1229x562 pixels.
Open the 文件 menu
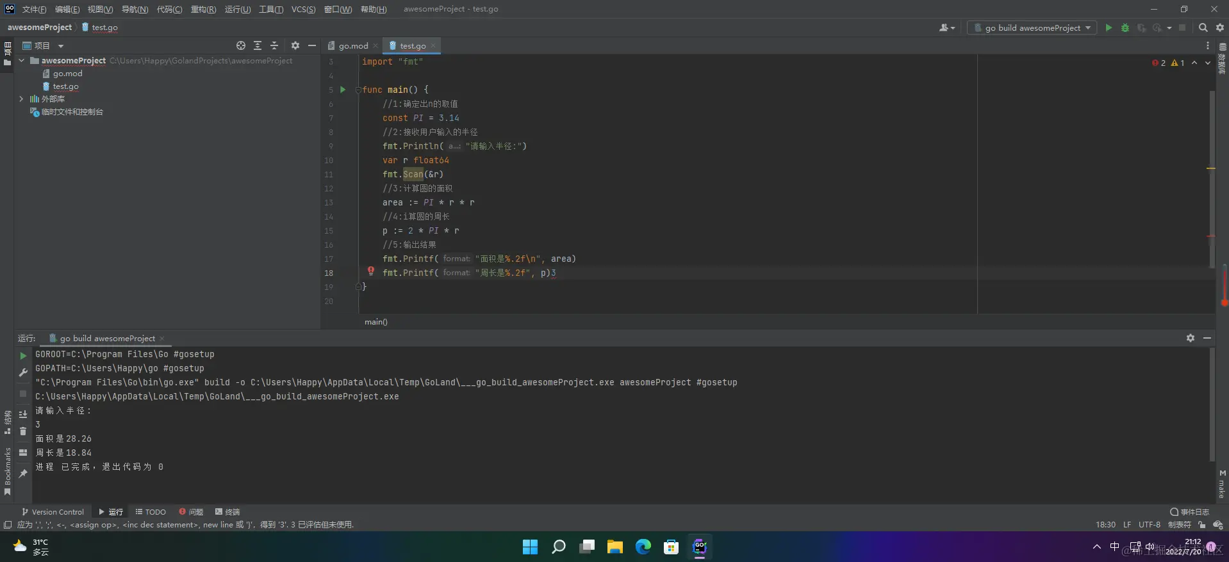tap(34, 9)
